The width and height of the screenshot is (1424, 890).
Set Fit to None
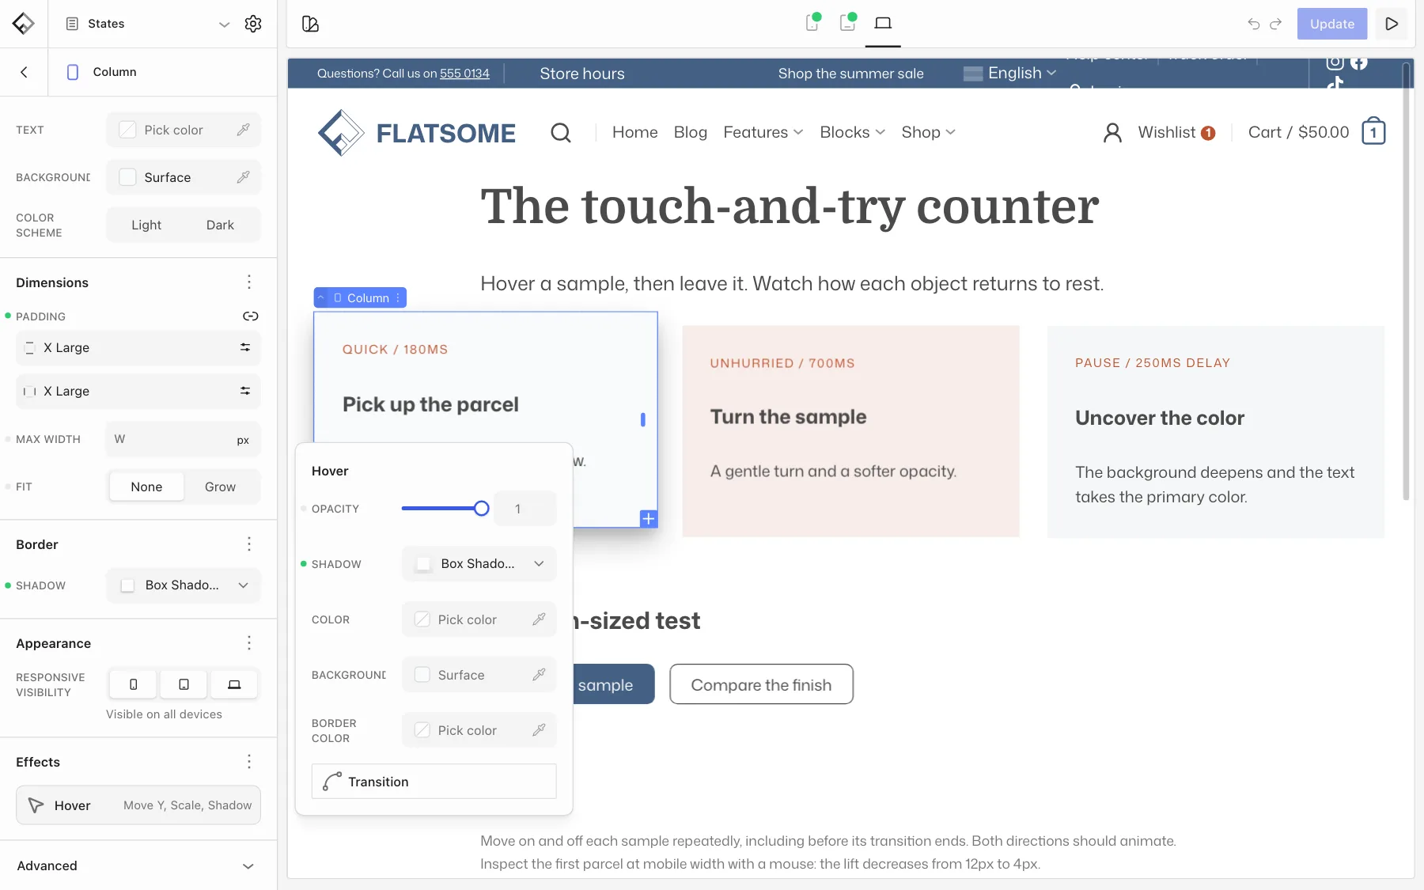146,487
